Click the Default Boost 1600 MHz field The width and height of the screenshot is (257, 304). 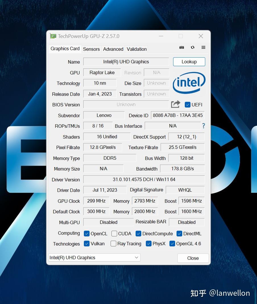192,211
